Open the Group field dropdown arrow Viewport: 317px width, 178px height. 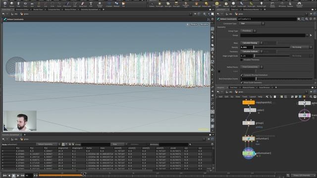click(x=307, y=35)
